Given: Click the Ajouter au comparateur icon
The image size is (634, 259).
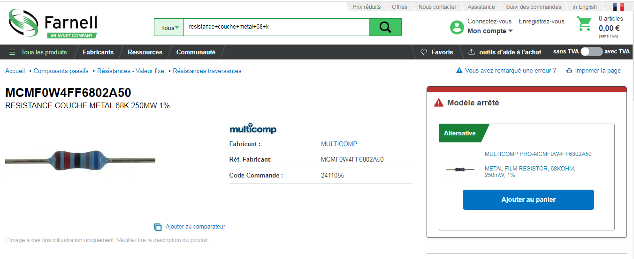Looking at the screenshot, I should 158,227.
